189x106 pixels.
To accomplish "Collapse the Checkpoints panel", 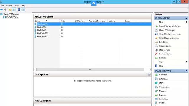I will [149, 74].
